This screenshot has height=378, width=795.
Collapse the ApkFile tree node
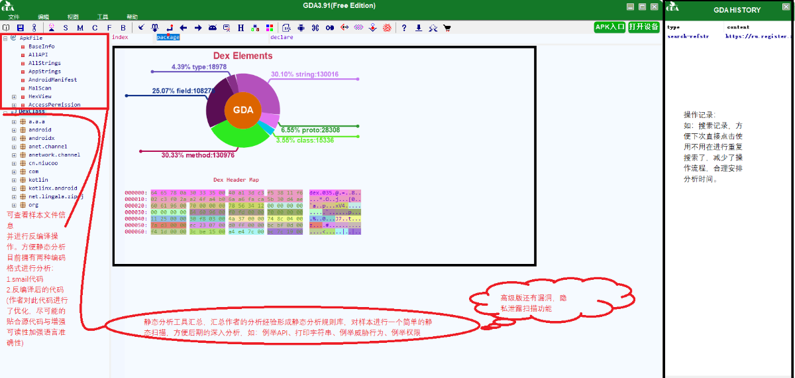pyautogui.click(x=5, y=38)
